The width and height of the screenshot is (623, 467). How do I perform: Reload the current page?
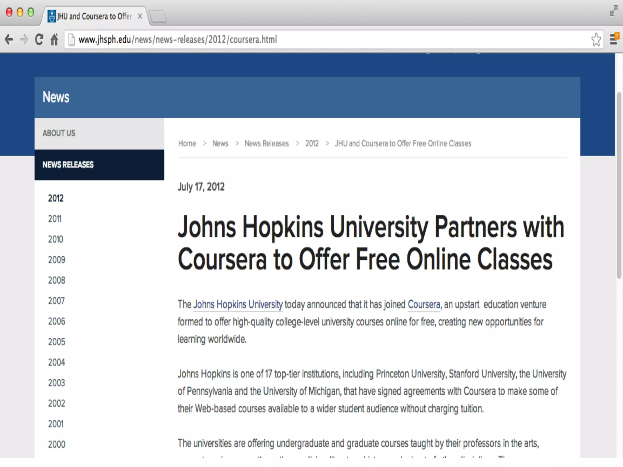point(39,40)
